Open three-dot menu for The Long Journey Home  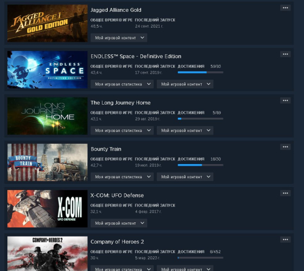point(285,100)
